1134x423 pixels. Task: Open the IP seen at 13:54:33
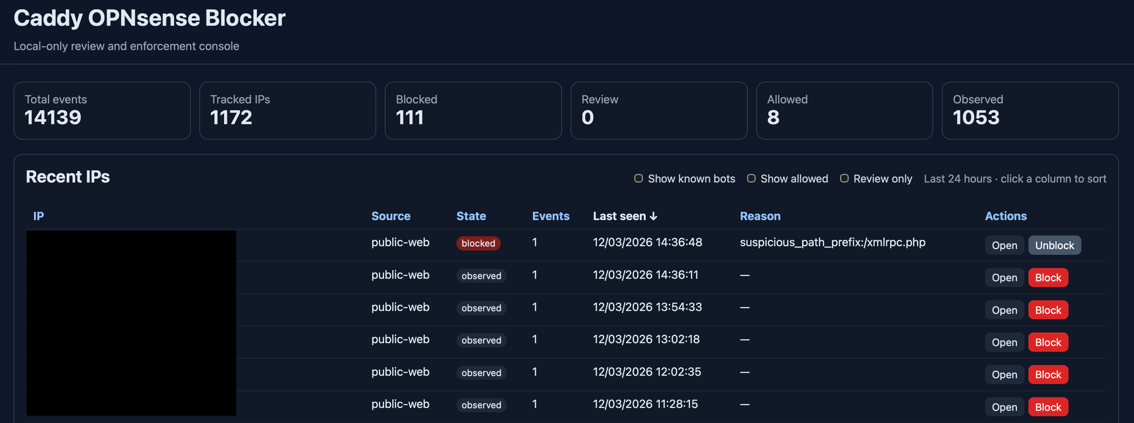[1004, 310]
